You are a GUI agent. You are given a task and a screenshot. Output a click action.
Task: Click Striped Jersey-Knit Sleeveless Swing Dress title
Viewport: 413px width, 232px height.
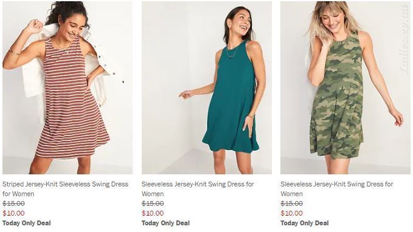click(x=65, y=189)
